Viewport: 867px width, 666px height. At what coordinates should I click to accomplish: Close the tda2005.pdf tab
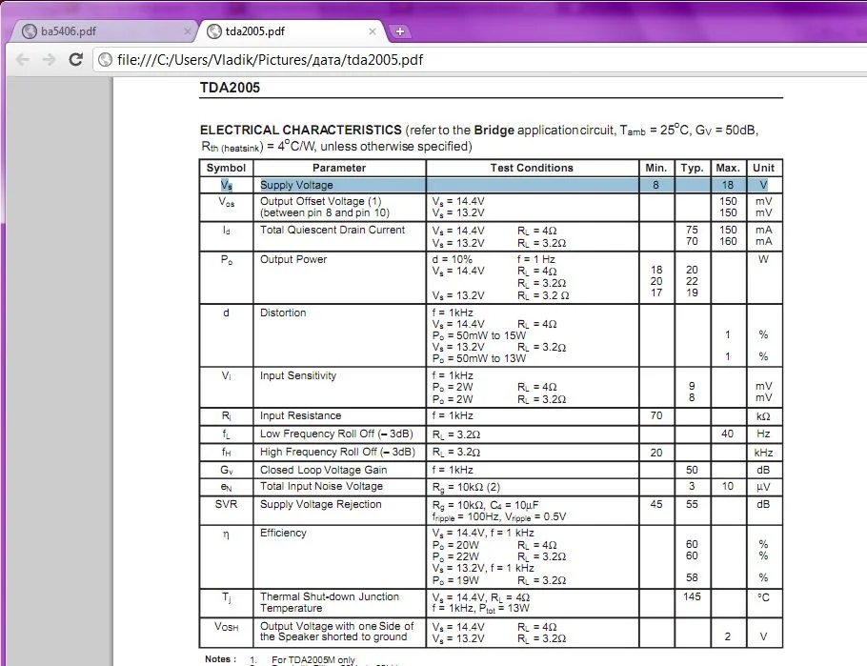pyautogui.click(x=373, y=31)
